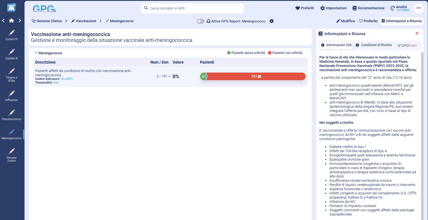Screen dimensions: 428x220
Task: Toggle Attiva GPG Report: Meningococco switch
Action: (200, 21)
